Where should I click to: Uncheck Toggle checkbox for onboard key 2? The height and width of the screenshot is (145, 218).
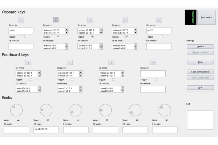coord(58,37)
